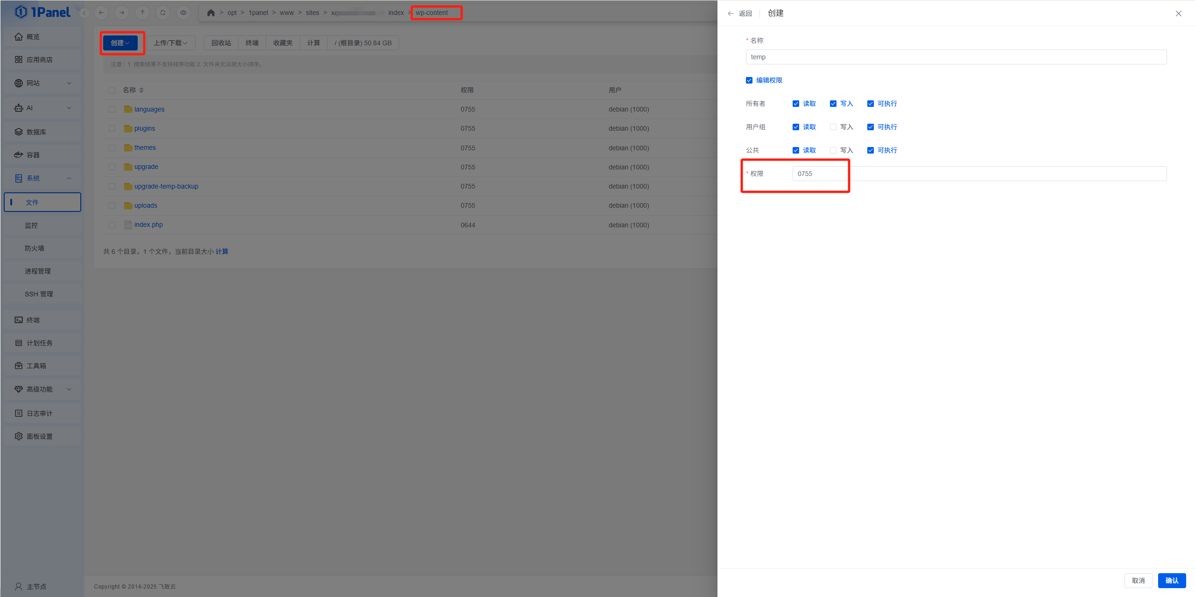Toggle hidden files with eye icon

(x=183, y=13)
